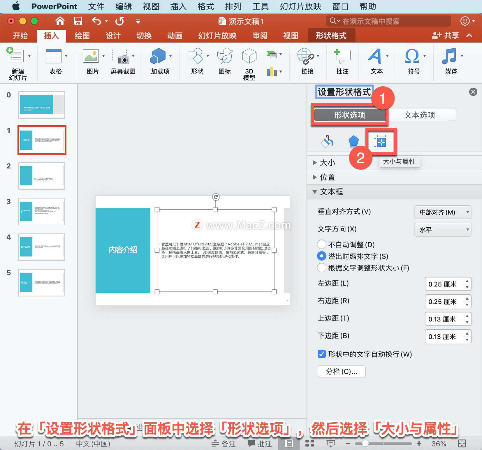Open the 幻灯片放映 menu in the menu bar

[x=300, y=6]
